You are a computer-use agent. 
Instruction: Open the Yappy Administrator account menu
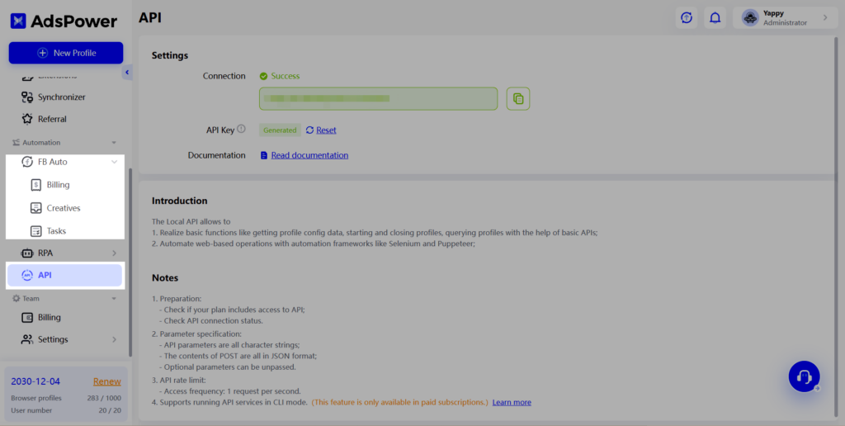click(x=786, y=18)
